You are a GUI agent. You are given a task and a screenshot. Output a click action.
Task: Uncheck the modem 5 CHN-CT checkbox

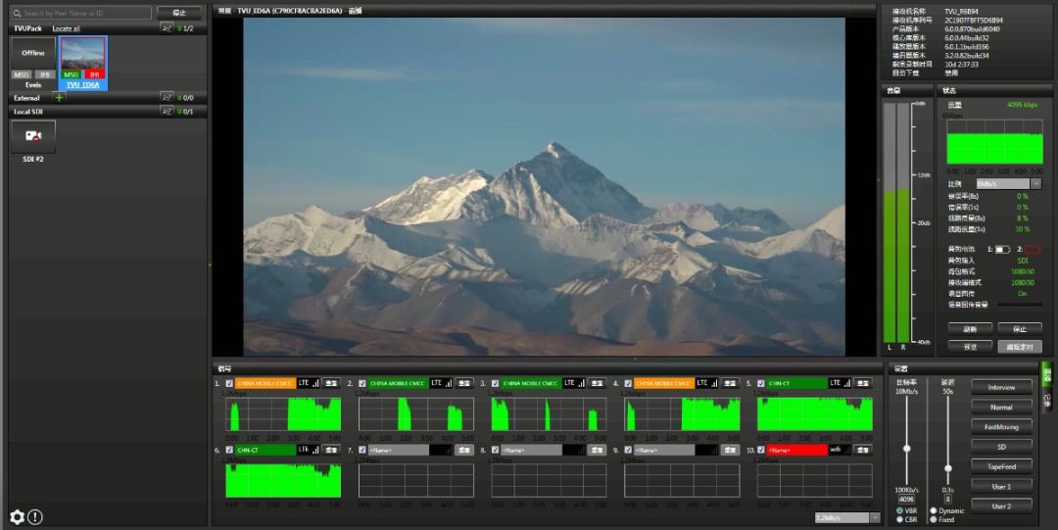click(x=761, y=383)
